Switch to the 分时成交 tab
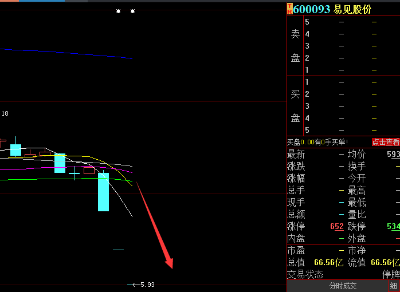This screenshot has width=400, height=292. 343,286
